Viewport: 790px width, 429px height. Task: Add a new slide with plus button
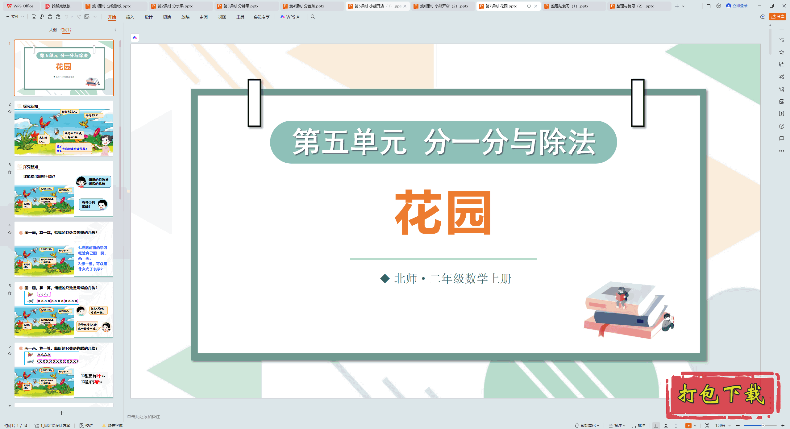pyautogui.click(x=62, y=413)
